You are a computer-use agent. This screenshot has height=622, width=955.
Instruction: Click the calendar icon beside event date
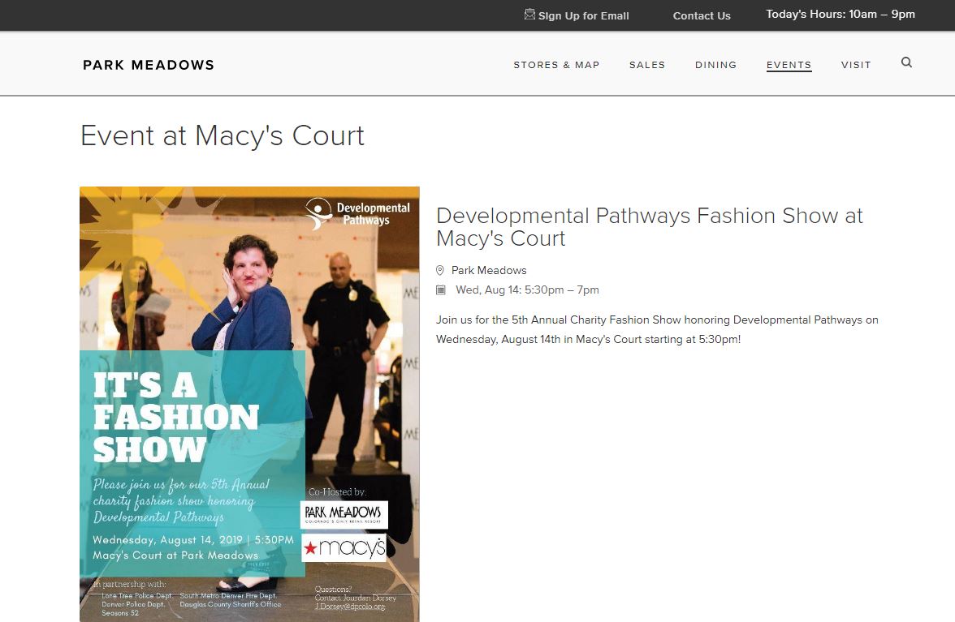point(441,290)
